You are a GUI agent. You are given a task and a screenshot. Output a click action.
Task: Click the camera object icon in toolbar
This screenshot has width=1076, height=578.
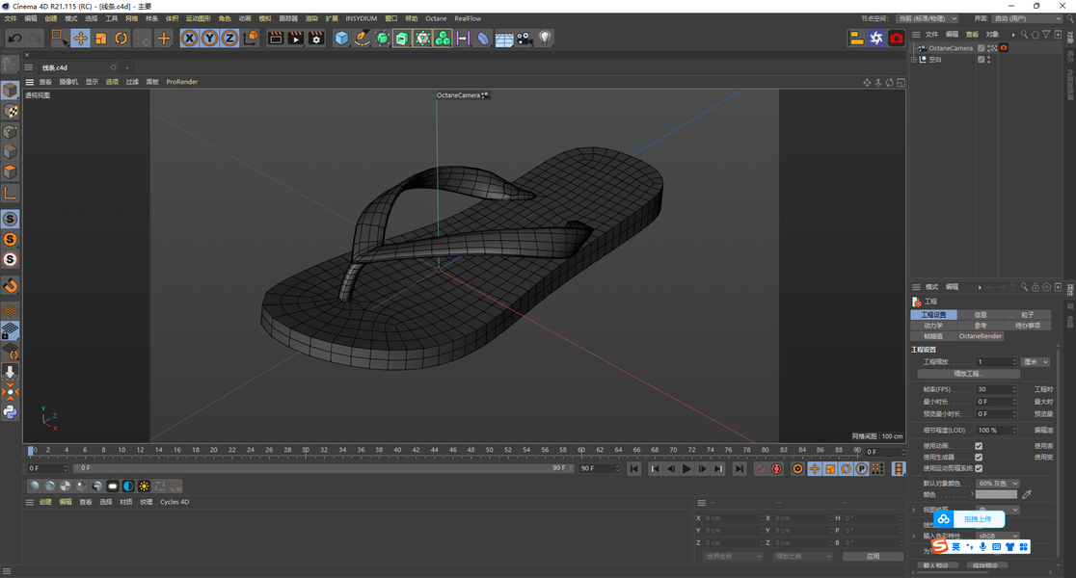coord(525,39)
